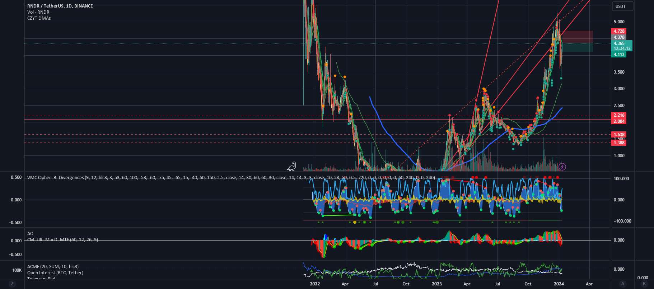Viewport: 654px width, 289px height.
Task: Click the 4.378 gray price label
Action: click(x=619, y=37)
